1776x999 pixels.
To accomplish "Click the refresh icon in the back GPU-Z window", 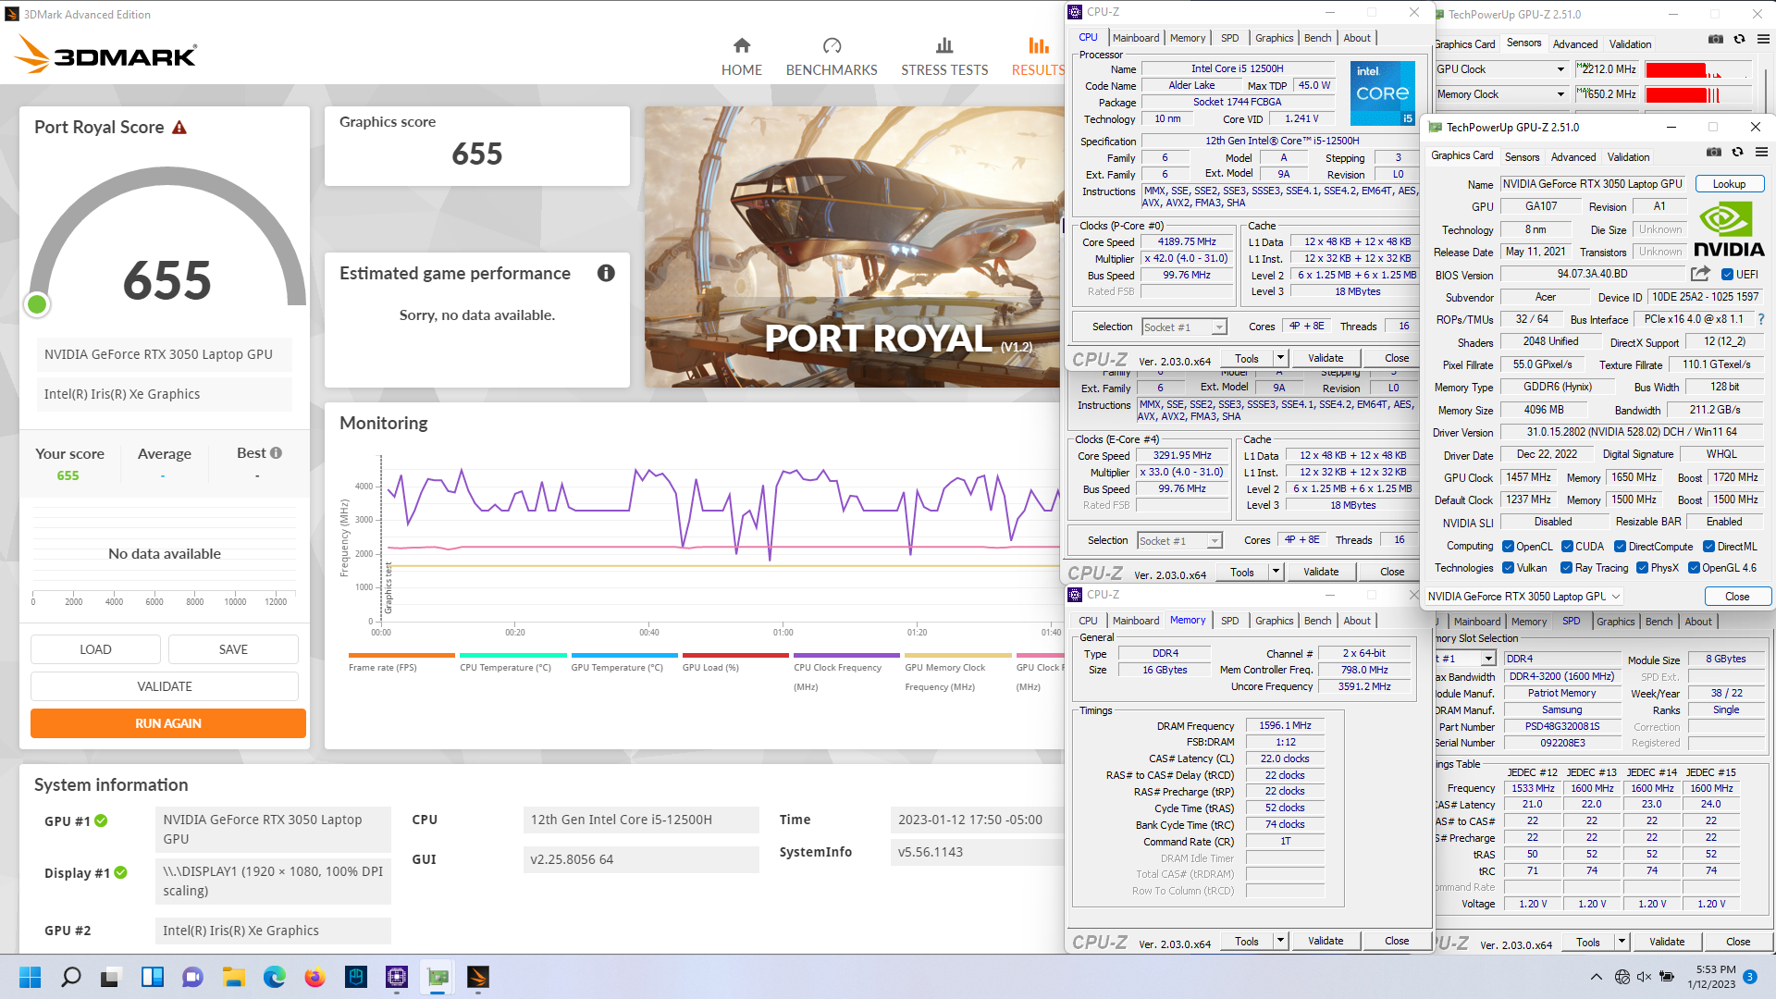I will (x=1740, y=39).
